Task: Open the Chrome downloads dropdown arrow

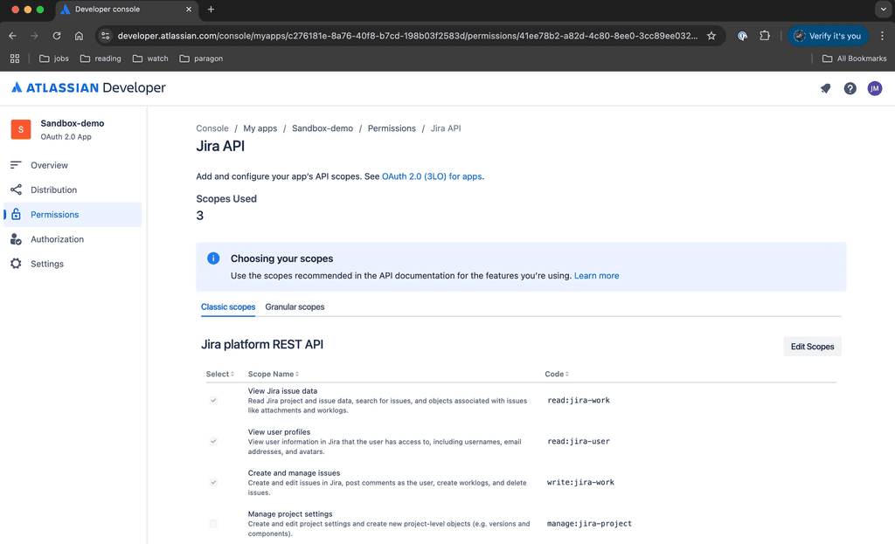Action: click(x=883, y=9)
